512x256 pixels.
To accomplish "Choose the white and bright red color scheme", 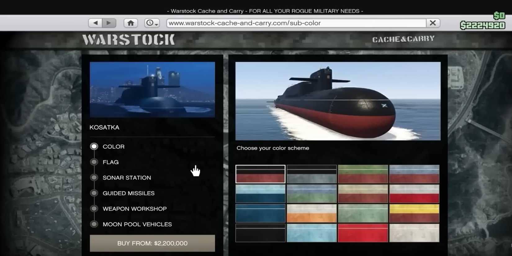I will [414, 194].
